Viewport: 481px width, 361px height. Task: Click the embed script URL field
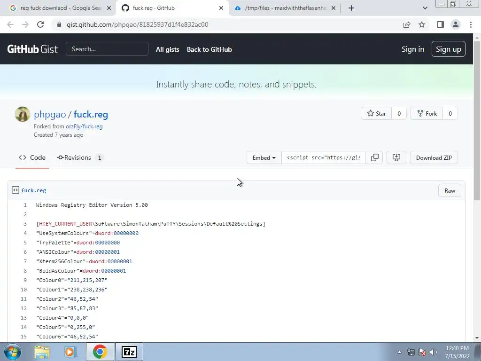[323, 158]
